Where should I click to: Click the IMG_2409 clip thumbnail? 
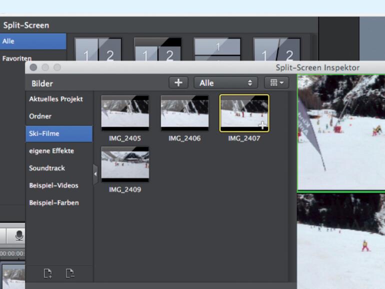[124, 164]
